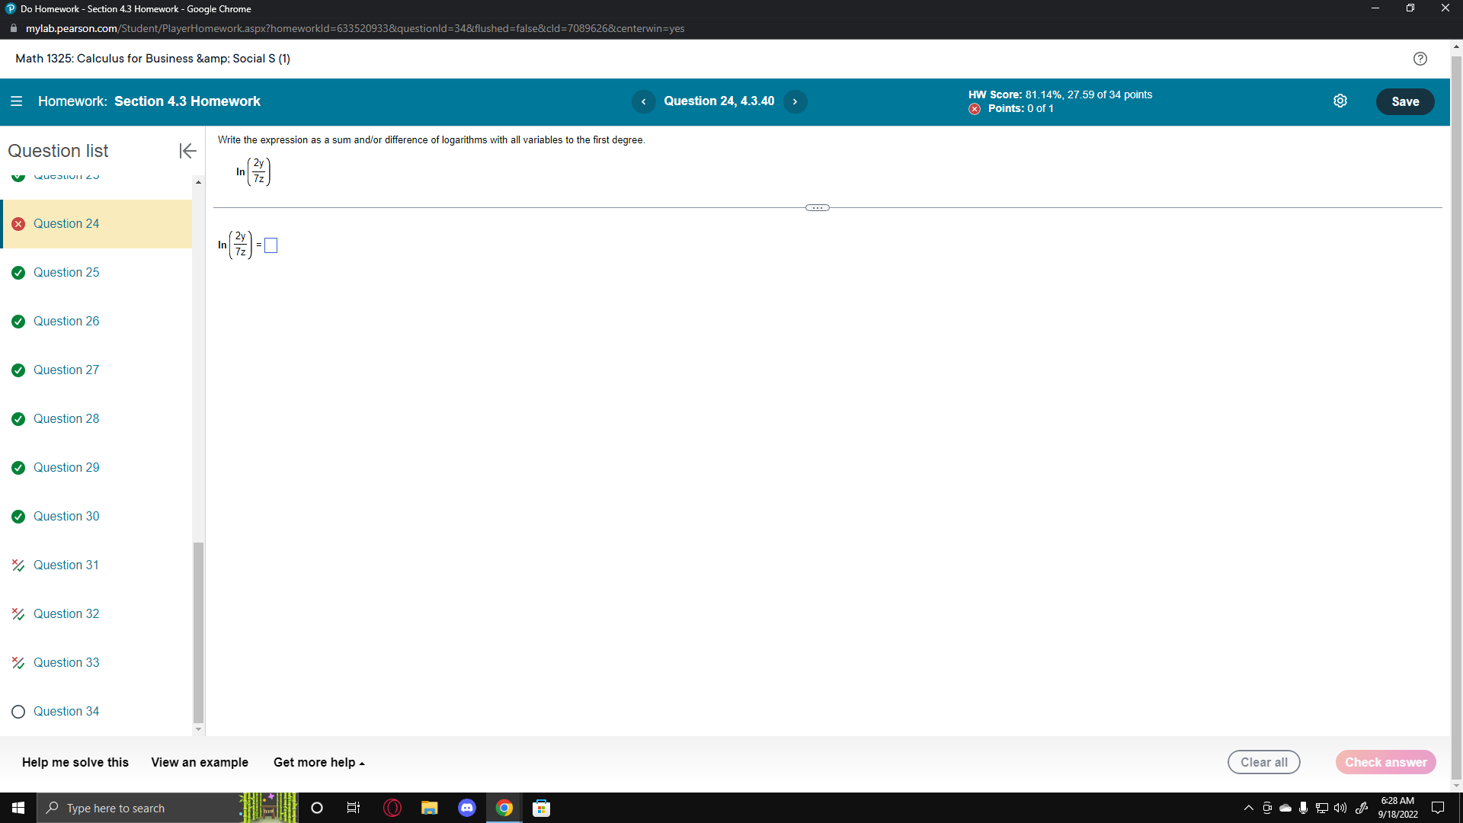The image size is (1463, 823).
Task: Click the Save button
Action: click(x=1405, y=101)
